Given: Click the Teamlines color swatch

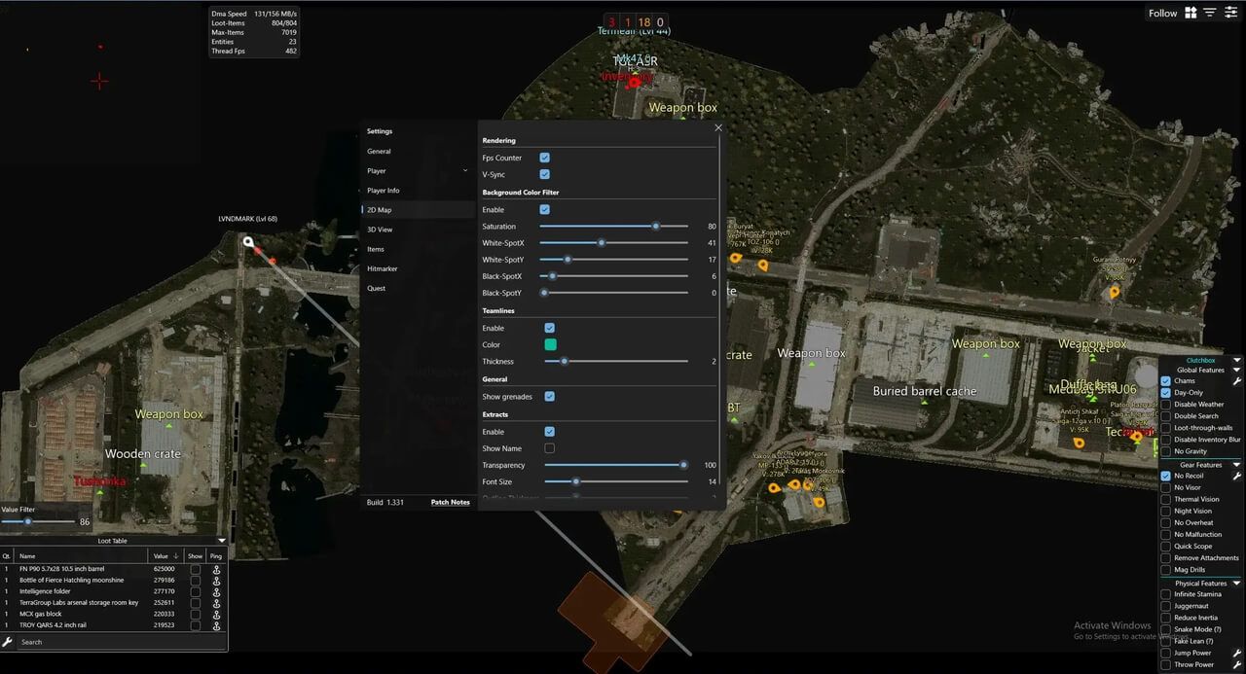Looking at the screenshot, I should pos(550,344).
